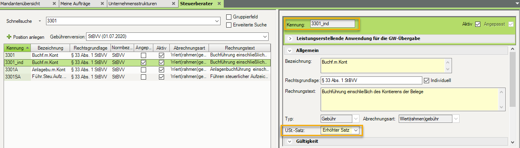Open the USt.-Satz dropdown

[x=355, y=130]
